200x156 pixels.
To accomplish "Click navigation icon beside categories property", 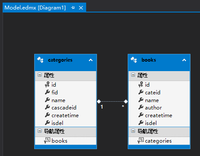I will coord(141,140).
